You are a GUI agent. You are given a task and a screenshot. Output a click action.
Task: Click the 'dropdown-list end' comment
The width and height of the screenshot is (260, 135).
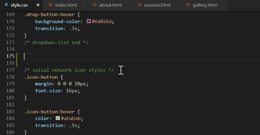[56, 43]
